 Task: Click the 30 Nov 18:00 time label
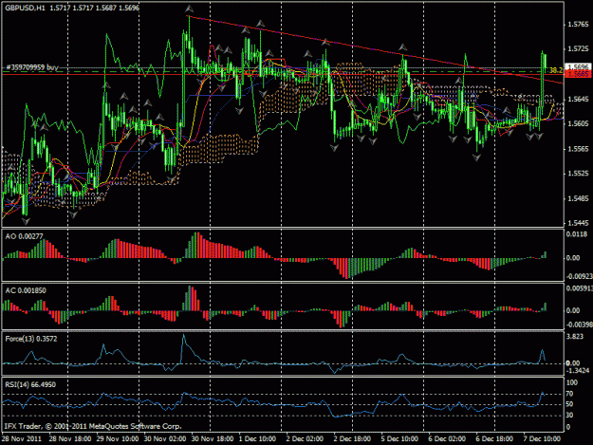click(x=213, y=439)
